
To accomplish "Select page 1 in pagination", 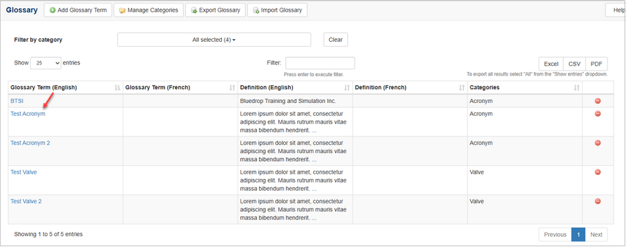I will click(x=578, y=235).
